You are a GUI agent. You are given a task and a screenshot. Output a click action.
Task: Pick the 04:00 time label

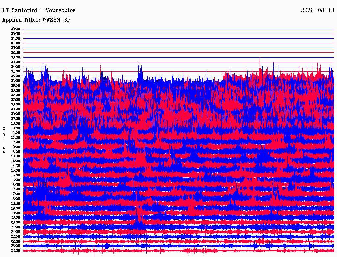tap(15, 67)
